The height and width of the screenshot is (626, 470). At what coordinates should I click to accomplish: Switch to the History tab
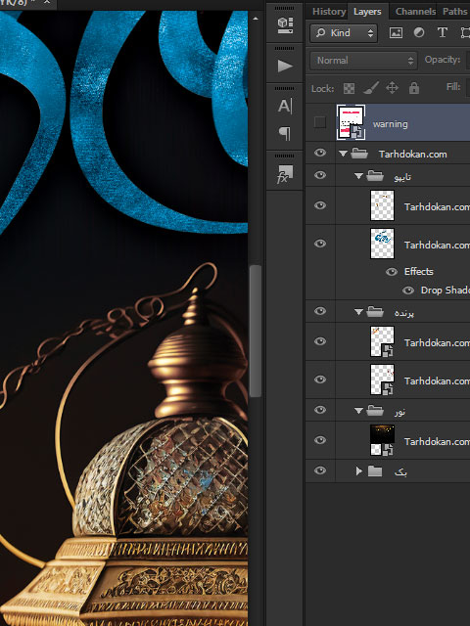pos(329,11)
